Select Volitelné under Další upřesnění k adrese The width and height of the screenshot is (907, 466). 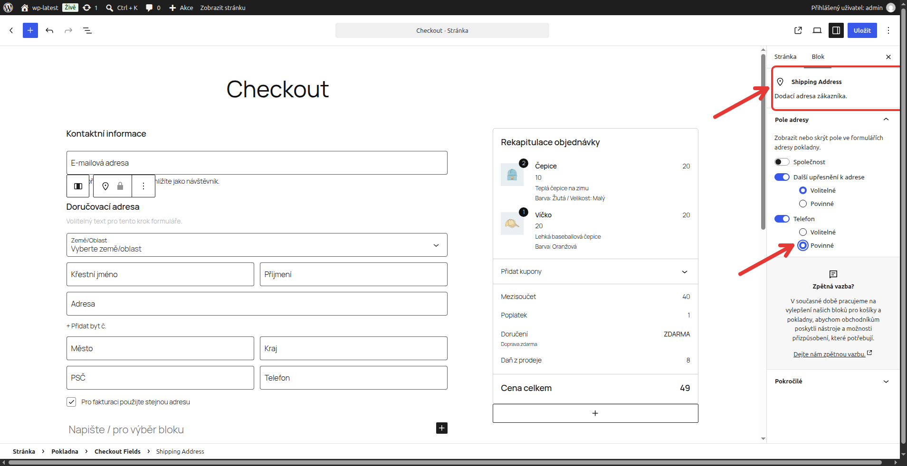[803, 190]
